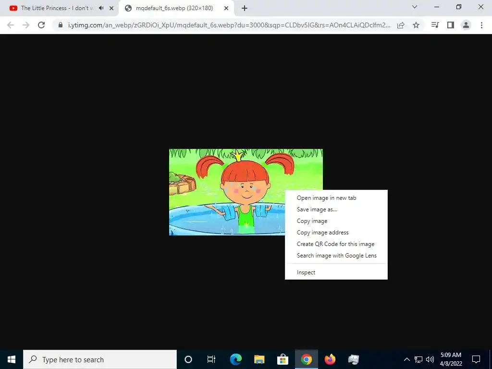Choose Save image as...
This screenshot has width=492, height=369.
[x=336, y=209]
